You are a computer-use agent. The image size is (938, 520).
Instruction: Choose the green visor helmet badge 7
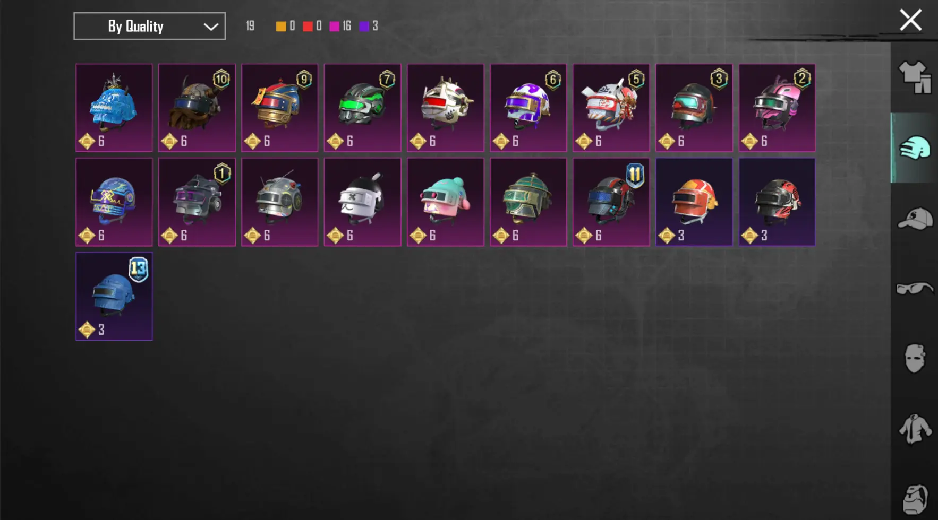tap(363, 108)
